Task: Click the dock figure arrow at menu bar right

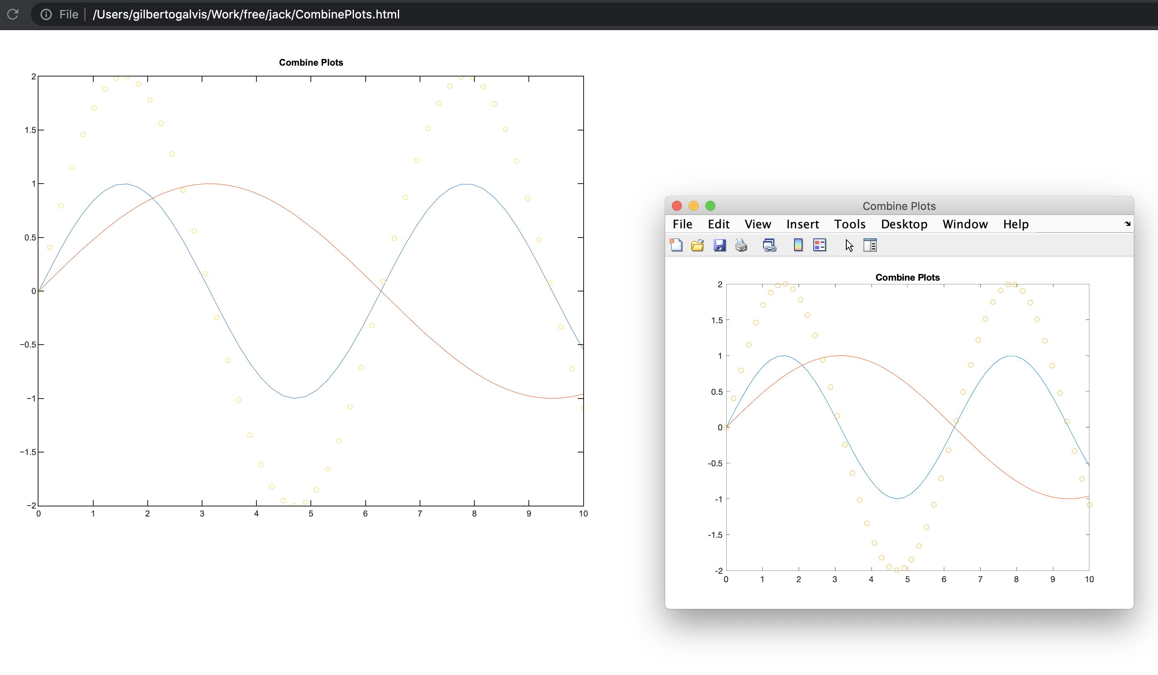Action: coord(1127,224)
